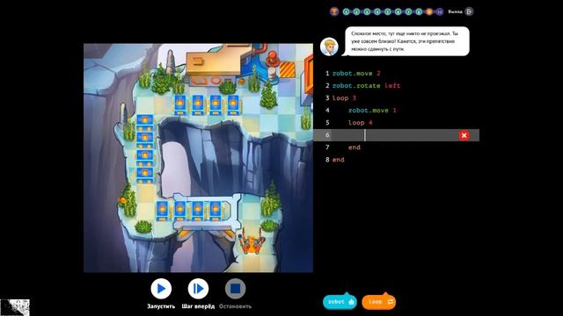Viewport: 563px width, 316px height.
Task: Select code line 3 loop 3
Action: click(x=344, y=97)
